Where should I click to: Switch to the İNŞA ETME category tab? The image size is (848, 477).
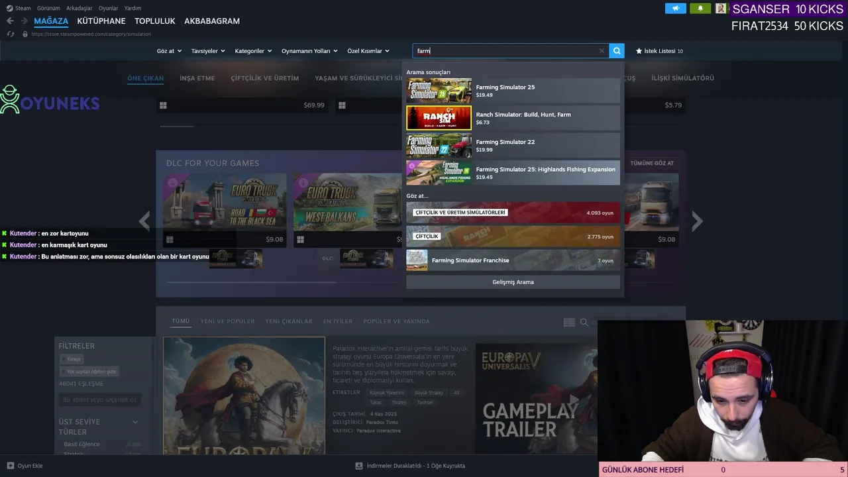[197, 78]
